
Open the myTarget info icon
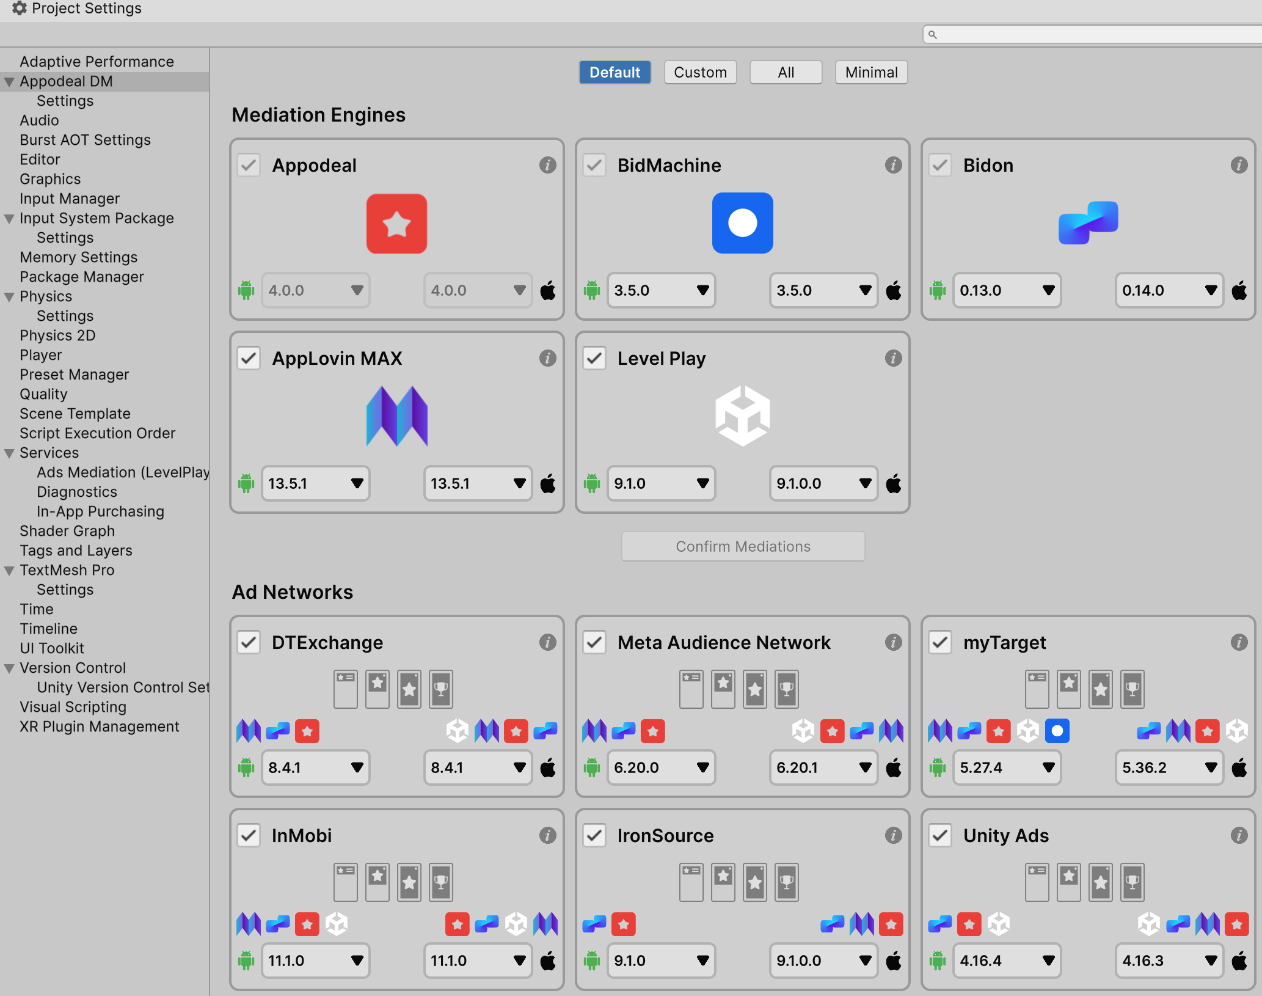(x=1239, y=642)
